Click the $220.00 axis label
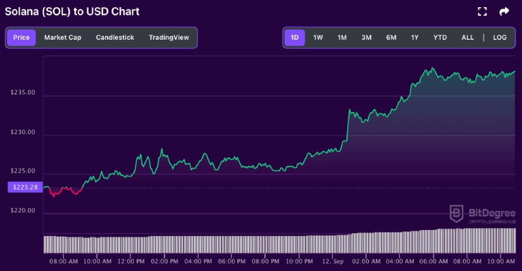The width and height of the screenshot is (522, 271). [x=23, y=210]
